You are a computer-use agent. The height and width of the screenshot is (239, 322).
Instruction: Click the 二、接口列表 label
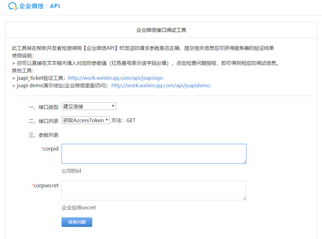(x=44, y=121)
